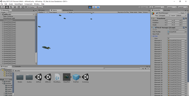Disable the Flock Manager script checkbox

pos(156,28)
